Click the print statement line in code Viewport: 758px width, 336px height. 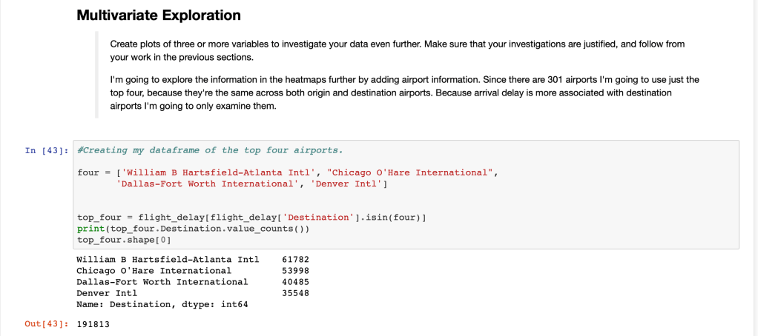click(x=193, y=229)
